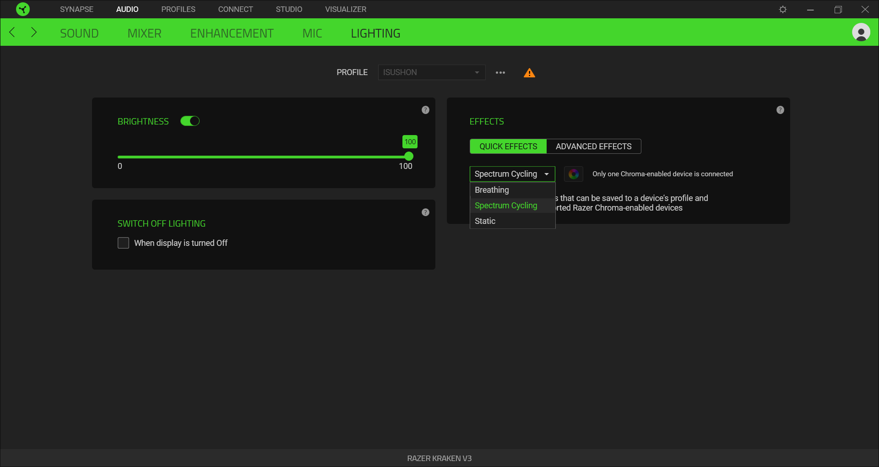Open the Mic tab
Image resolution: width=879 pixels, height=467 pixels.
coord(312,33)
